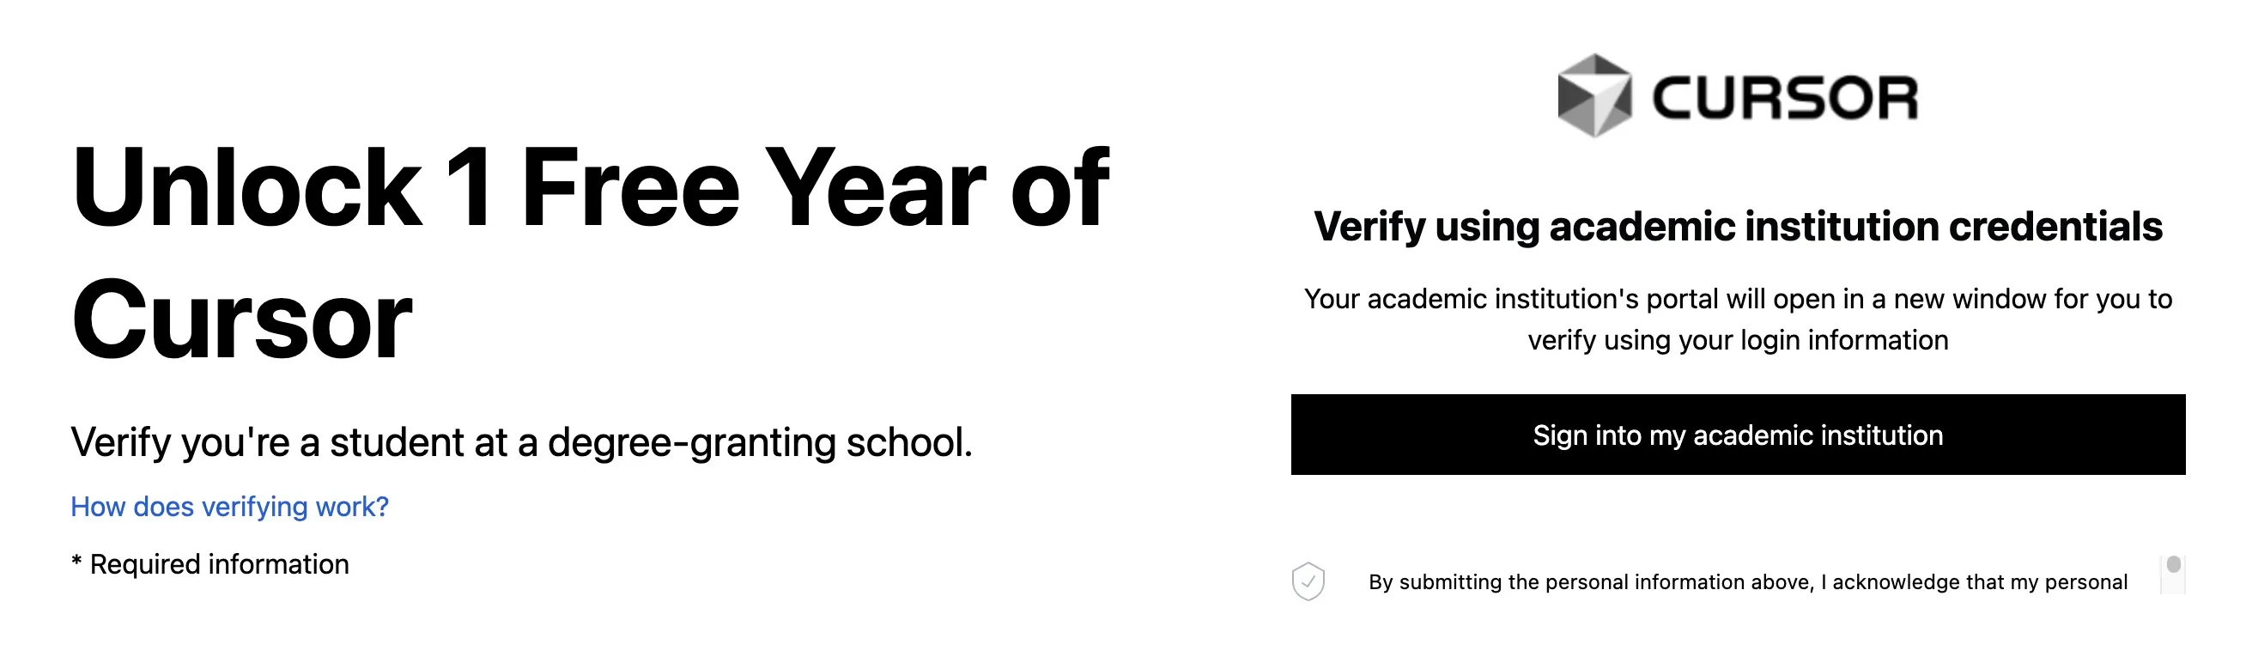The width and height of the screenshot is (2246, 663).
Task: Click the 'Your academic institution's portal' paragraph line
Action: (x=1738, y=299)
